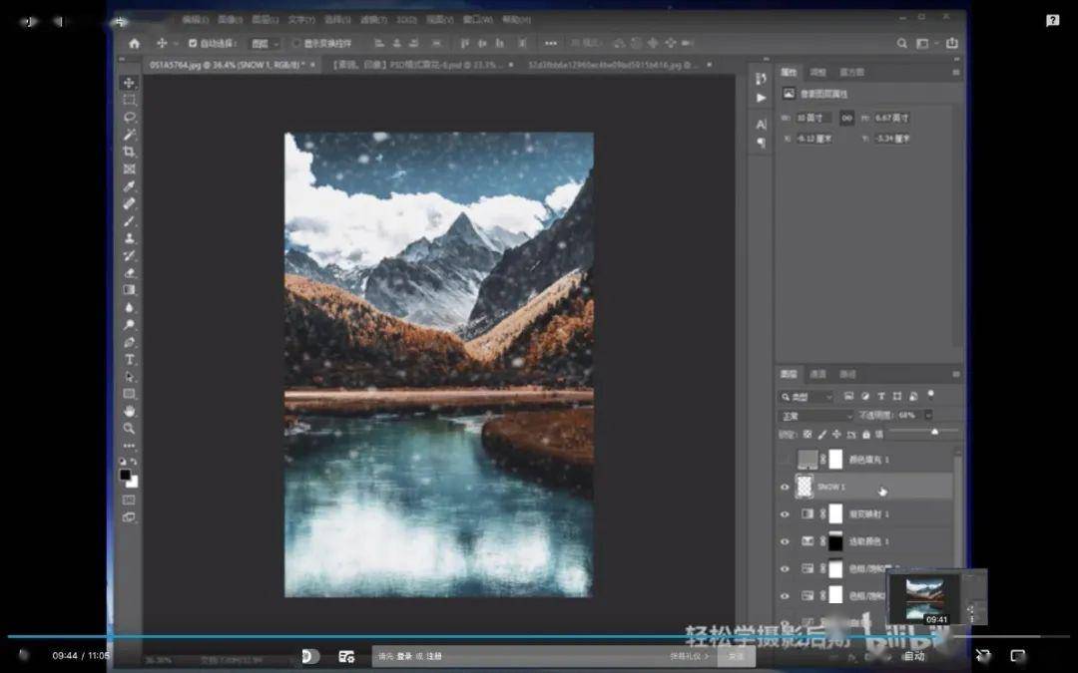Select the Eyedropper tool
Image resolution: width=1078 pixels, height=673 pixels.
(x=129, y=186)
